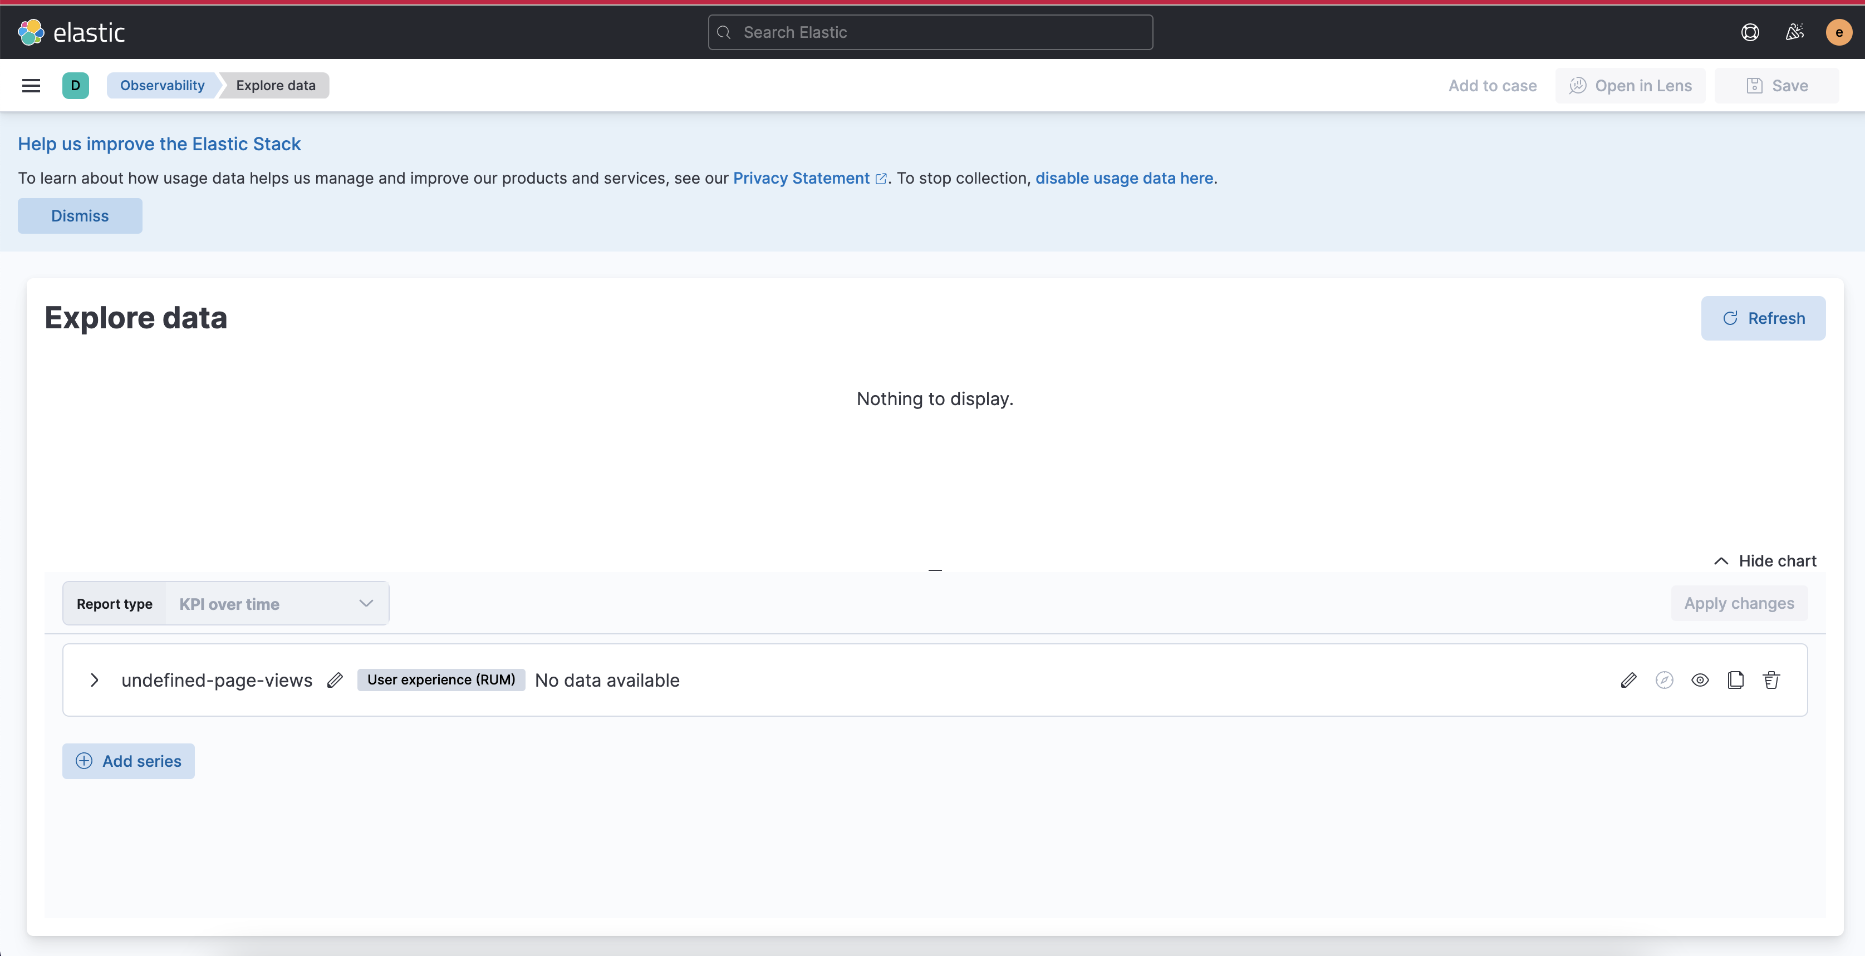Edit series with right-side pencil icon
The height and width of the screenshot is (956, 1865).
1628,680
